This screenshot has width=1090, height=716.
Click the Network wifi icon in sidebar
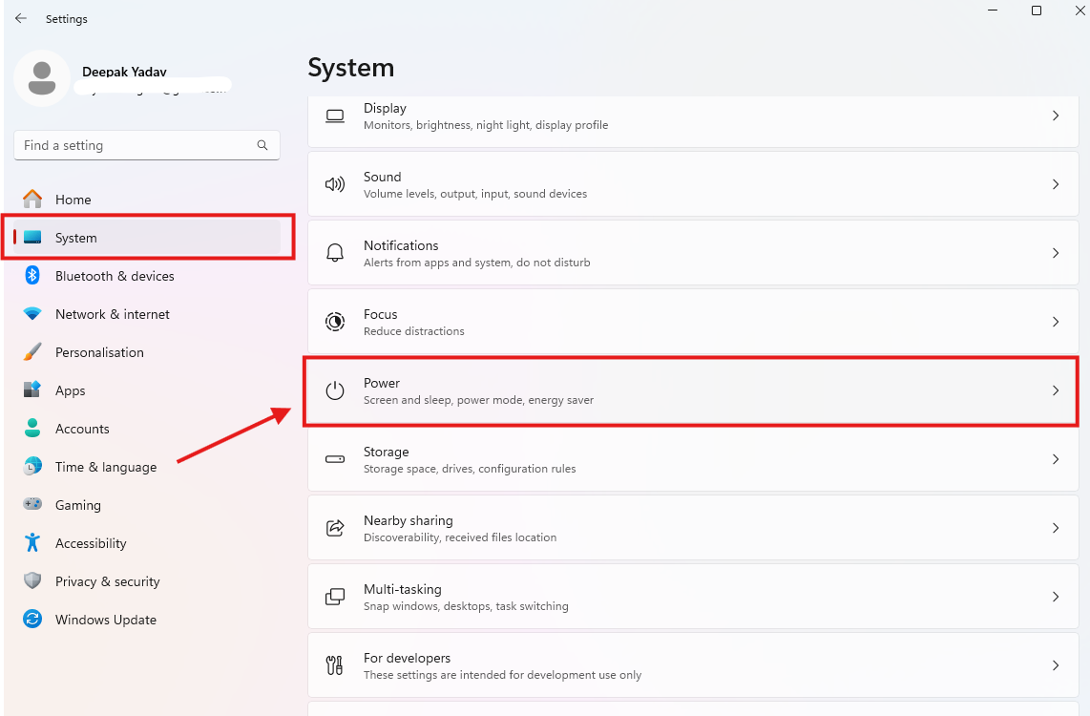[x=32, y=313]
